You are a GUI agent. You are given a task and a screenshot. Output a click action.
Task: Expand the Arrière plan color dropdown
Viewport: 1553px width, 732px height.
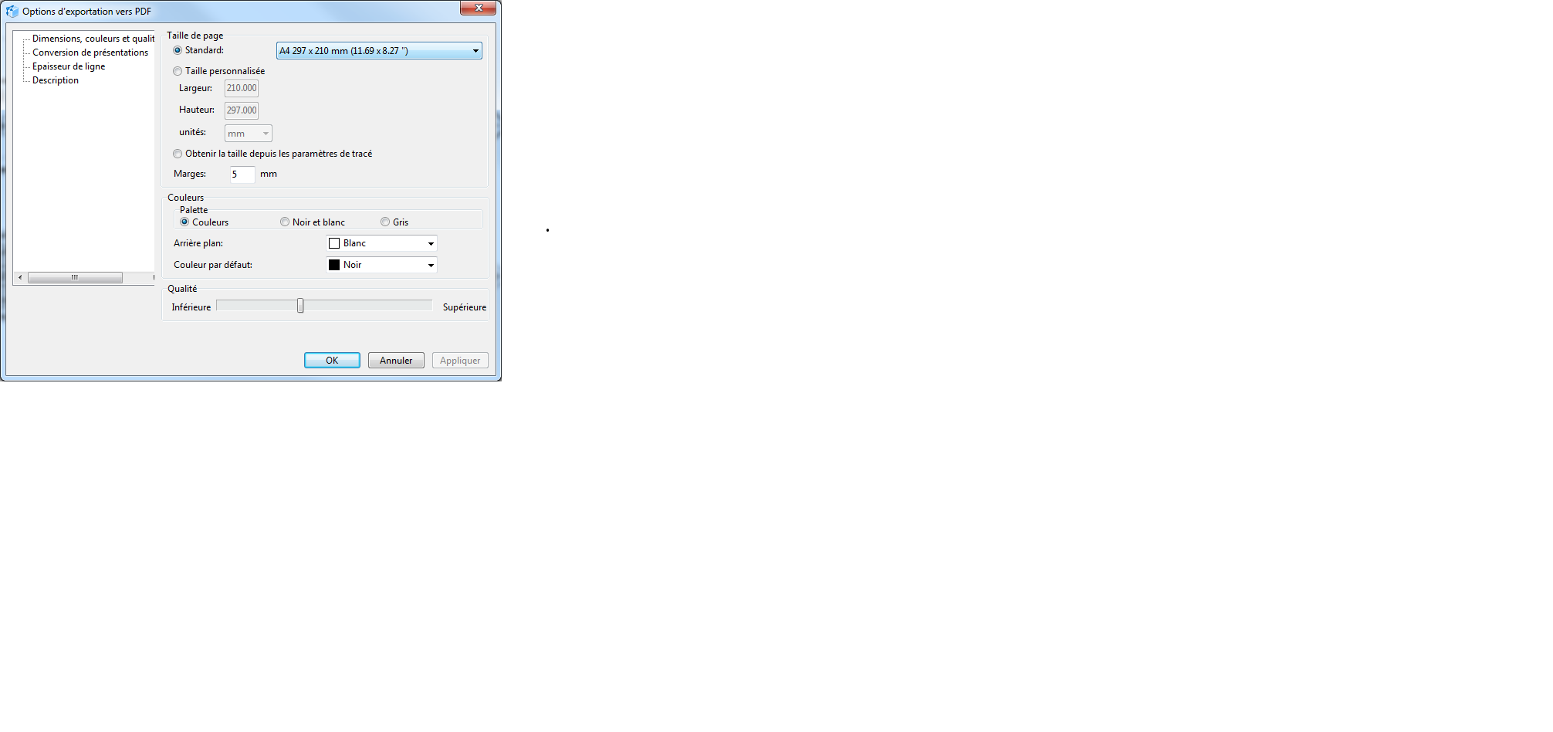[381, 243]
